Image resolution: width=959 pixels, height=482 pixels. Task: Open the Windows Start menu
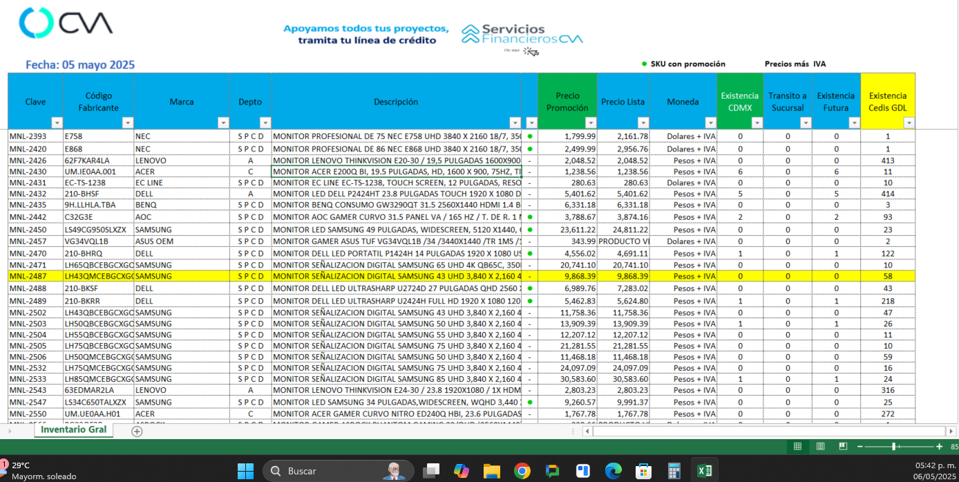(245, 471)
